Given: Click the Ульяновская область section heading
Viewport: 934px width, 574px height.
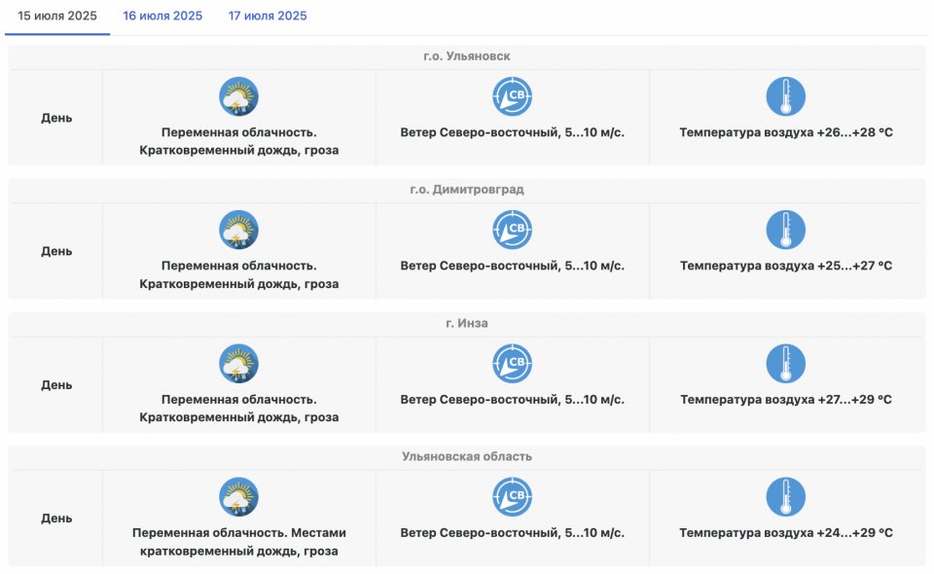Looking at the screenshot, I should (467, 456).
